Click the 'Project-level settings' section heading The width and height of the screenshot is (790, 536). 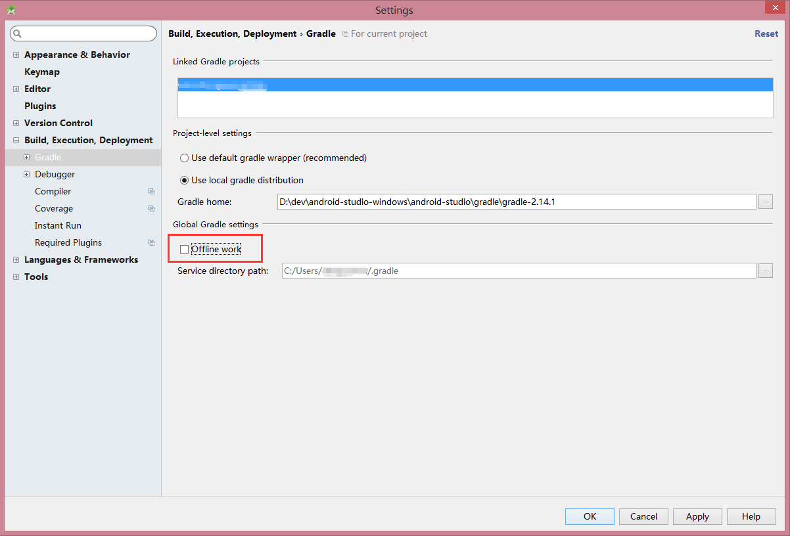(212, 133)
